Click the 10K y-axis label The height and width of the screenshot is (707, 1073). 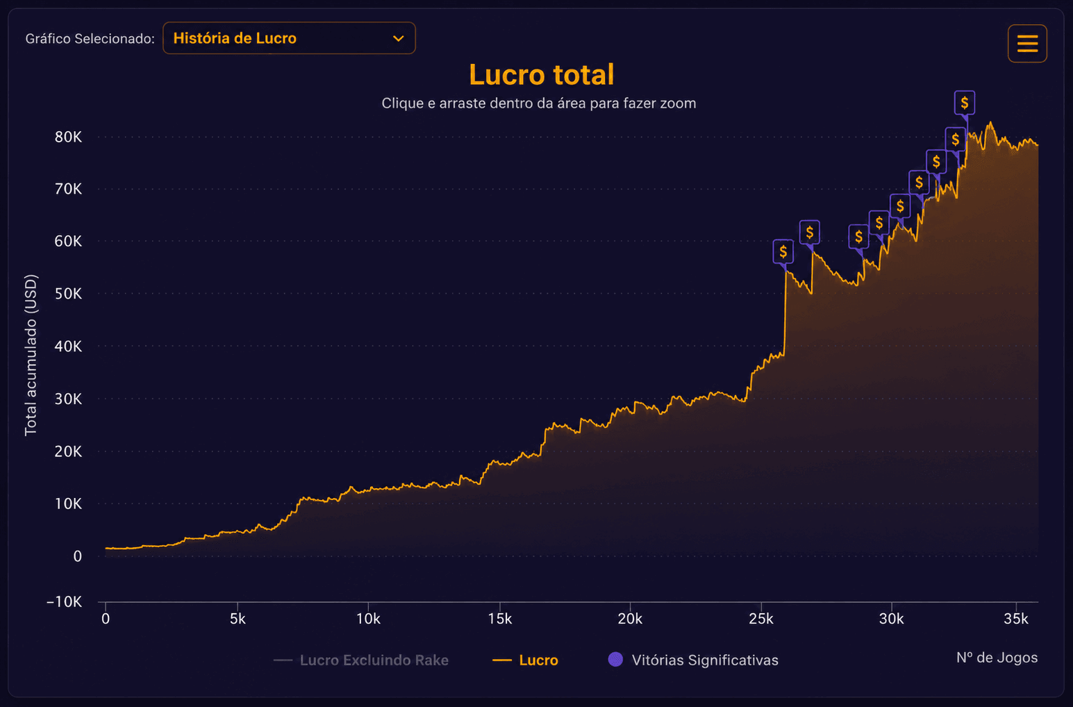pos(68,504)
